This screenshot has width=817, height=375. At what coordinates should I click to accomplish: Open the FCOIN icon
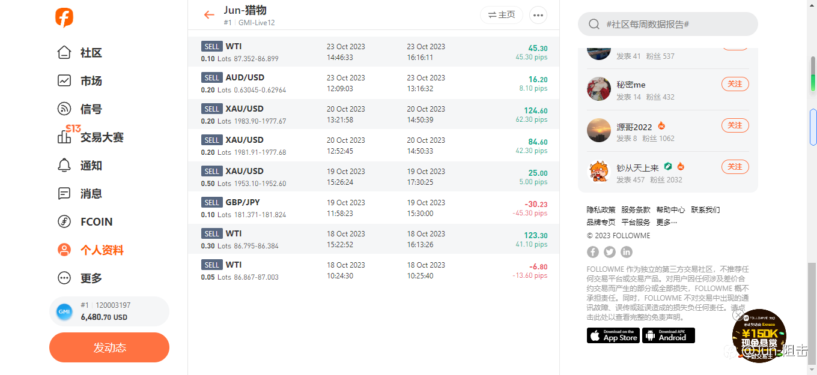click(64, 222)
